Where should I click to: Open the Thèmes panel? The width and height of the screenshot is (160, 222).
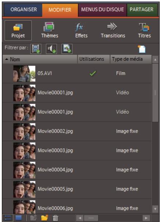[x=49, y=30]
